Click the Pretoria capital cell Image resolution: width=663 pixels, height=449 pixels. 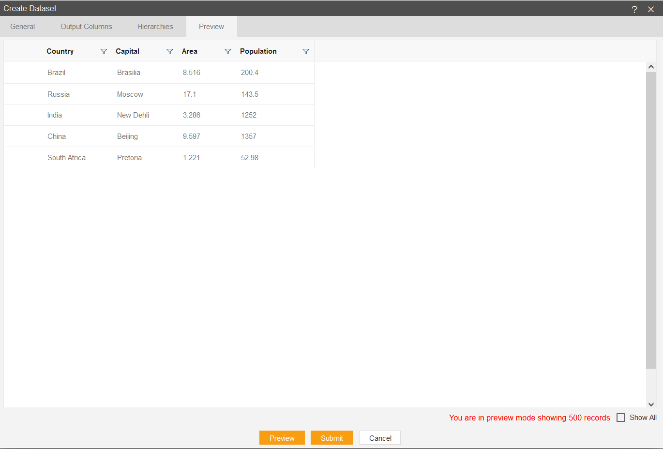point(129,158)
